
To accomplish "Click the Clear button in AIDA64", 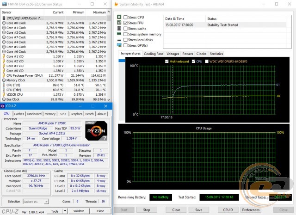I will [176, 210].
